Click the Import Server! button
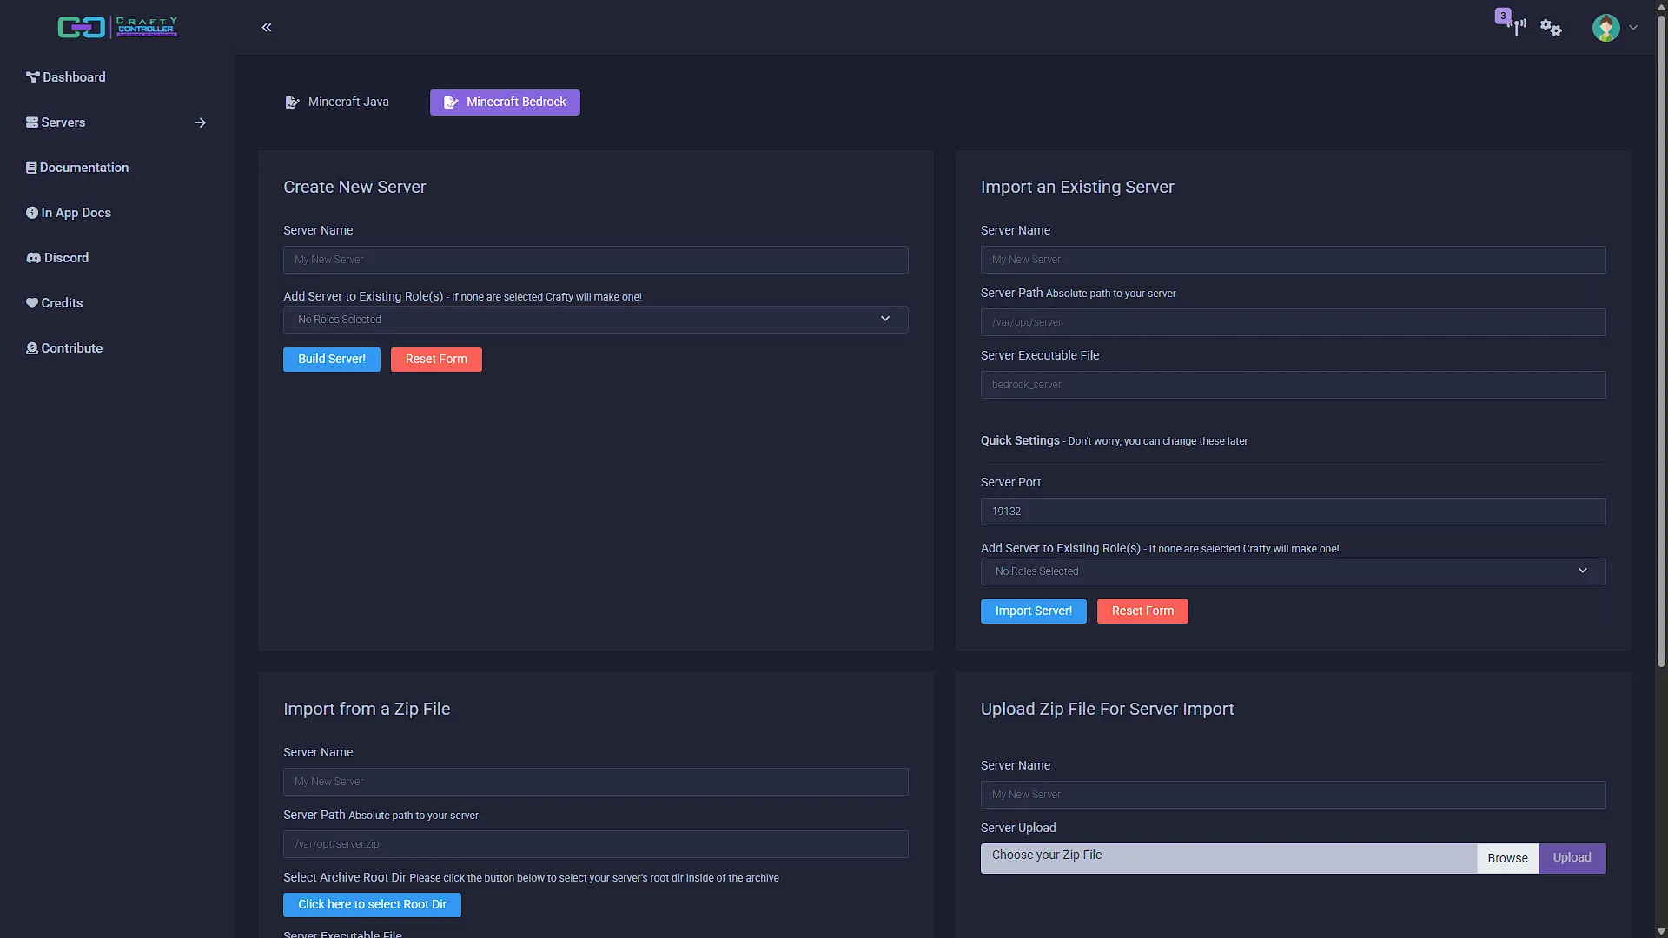Image resolution: width=1668 pixels, height=938 pixels. [x=1034, y=611]
